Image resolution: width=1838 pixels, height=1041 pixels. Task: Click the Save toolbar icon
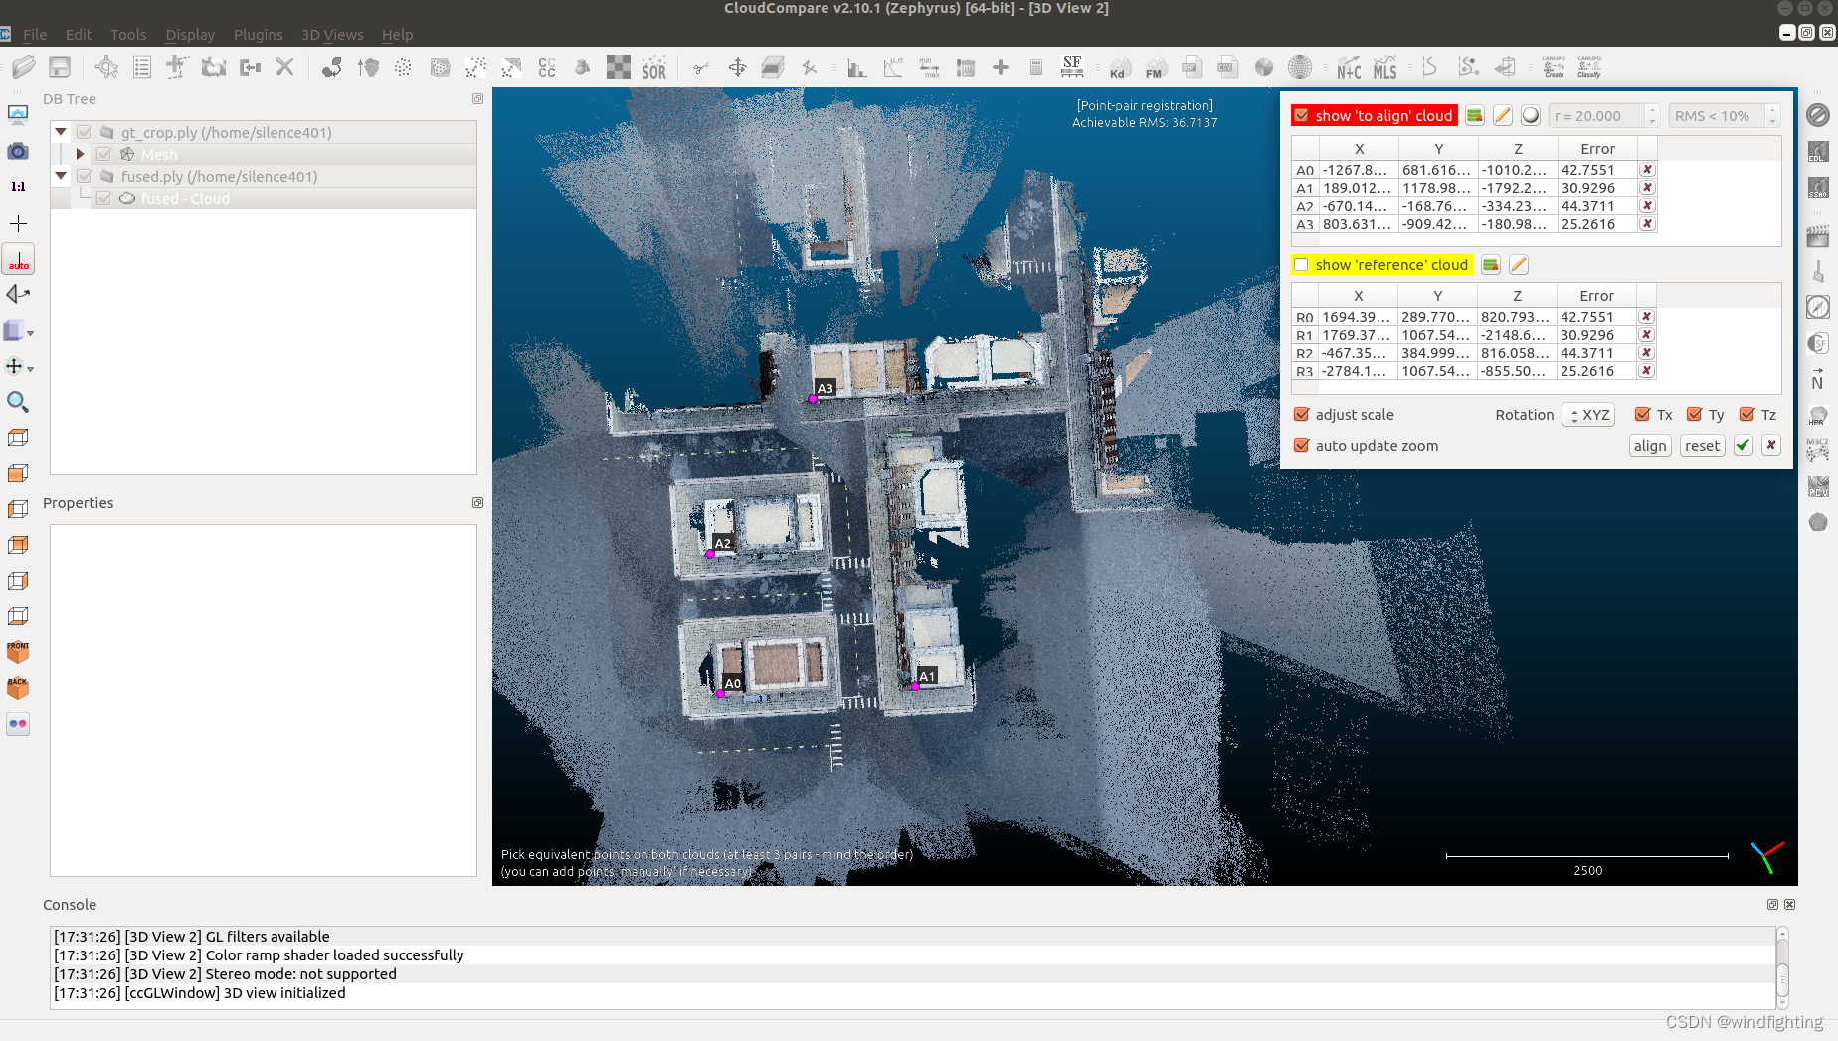(60, 67)
